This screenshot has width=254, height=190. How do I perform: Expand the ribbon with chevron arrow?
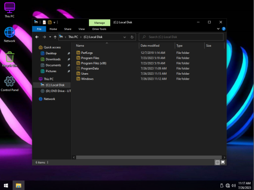(218, 29)
